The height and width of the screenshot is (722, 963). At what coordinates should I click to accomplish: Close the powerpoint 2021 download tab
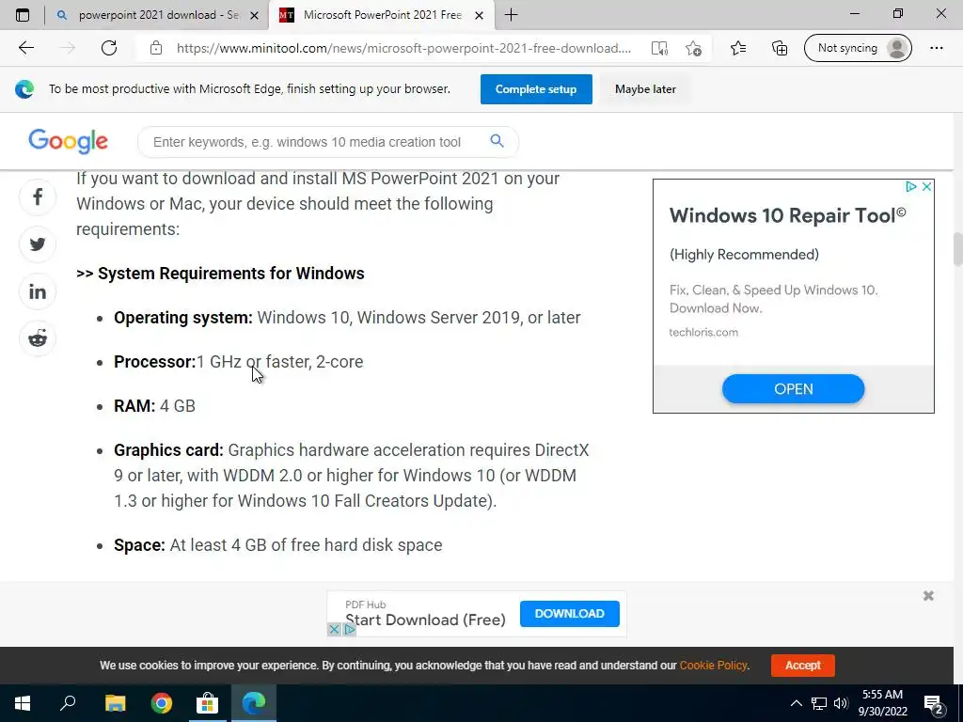(x=254, y=15)
